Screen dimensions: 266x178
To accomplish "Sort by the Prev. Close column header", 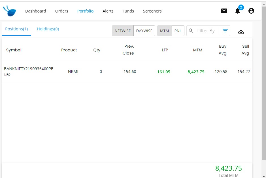I will (x=128, y=50).
